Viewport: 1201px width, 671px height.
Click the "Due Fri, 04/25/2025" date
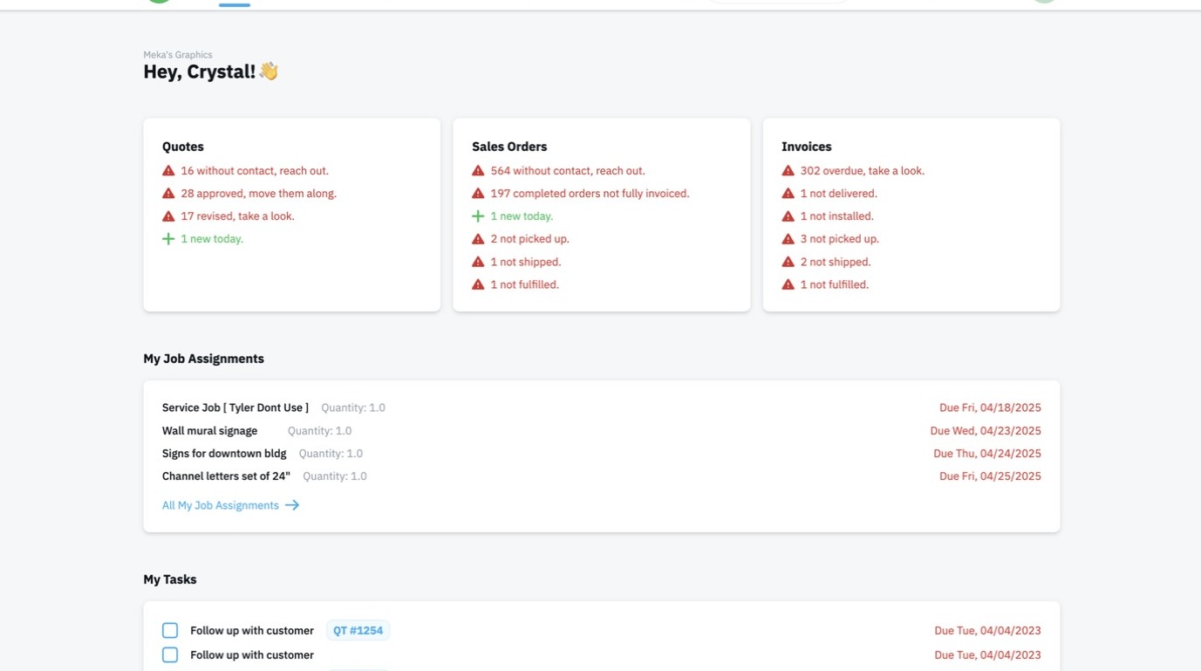(x=990, y=476)
